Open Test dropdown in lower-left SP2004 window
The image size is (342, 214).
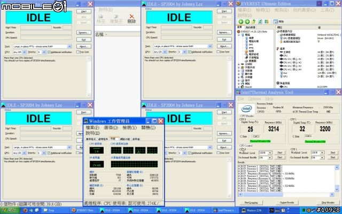pos(69,148)
